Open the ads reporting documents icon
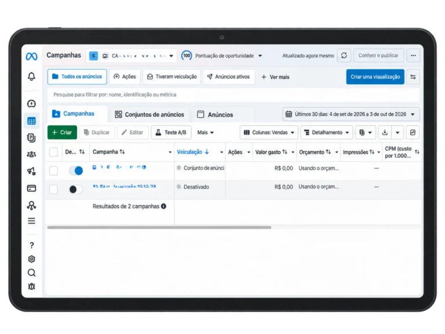This screenshot has height=334, width=445. pyautogui.click(x=31, y=138)
